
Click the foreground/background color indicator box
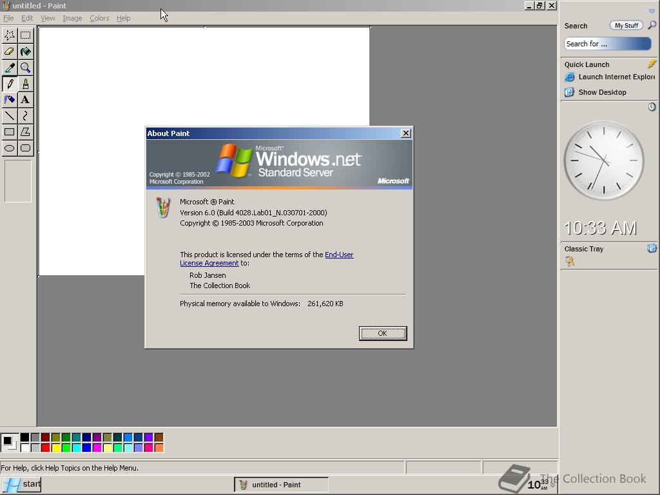pos(9,442)
